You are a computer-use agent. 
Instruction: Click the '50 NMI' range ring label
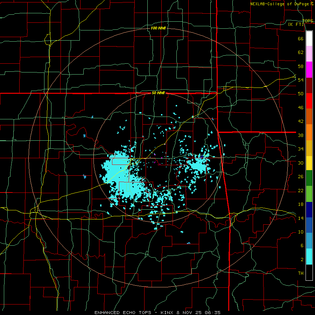coord(158,93)
